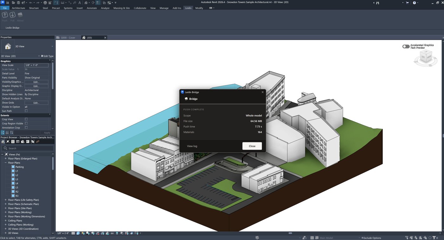Check the Crop Region Visible checkbox

pos(26,123)
